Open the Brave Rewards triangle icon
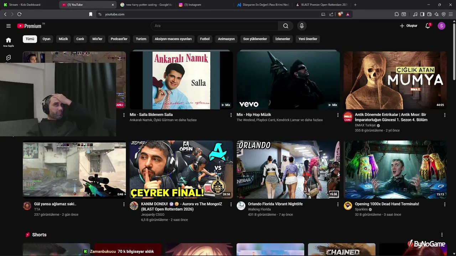 pos(348,14)
